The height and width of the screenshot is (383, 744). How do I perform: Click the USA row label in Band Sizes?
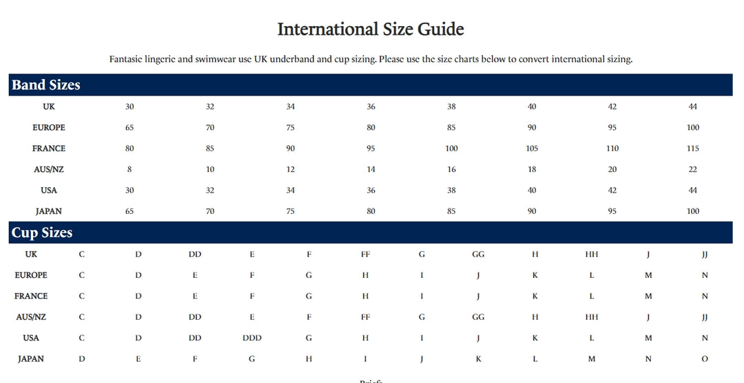click(x=49, y=190)
